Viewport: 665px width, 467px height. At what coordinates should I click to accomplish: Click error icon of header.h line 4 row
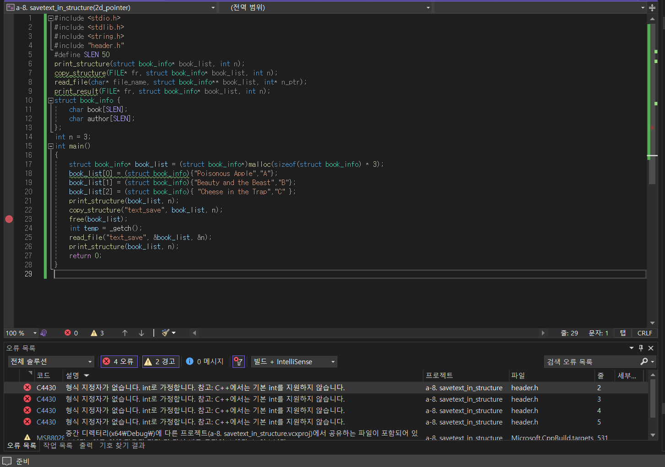pyautogui.click(x=27, y=410)
